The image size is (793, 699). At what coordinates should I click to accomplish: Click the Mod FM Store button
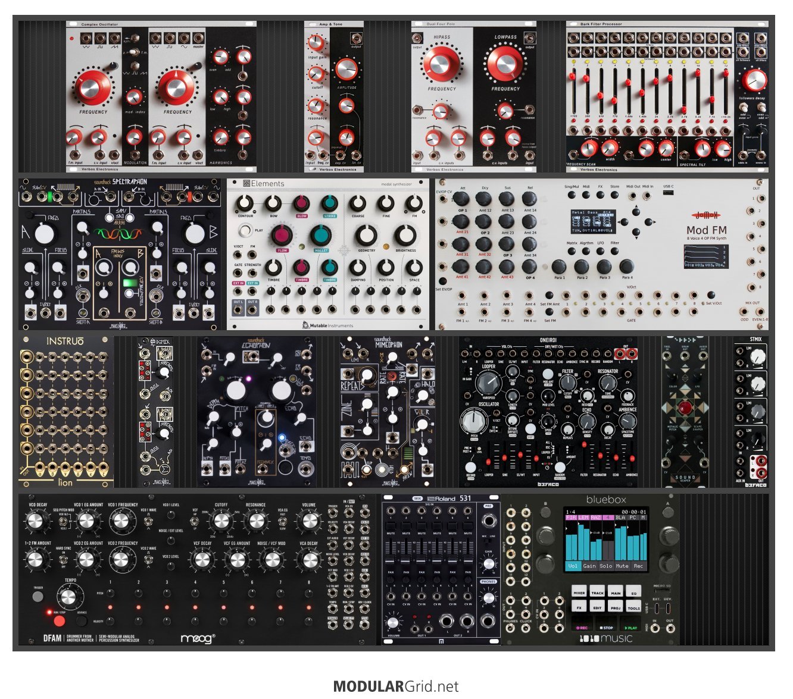click(x=615, y=195)
